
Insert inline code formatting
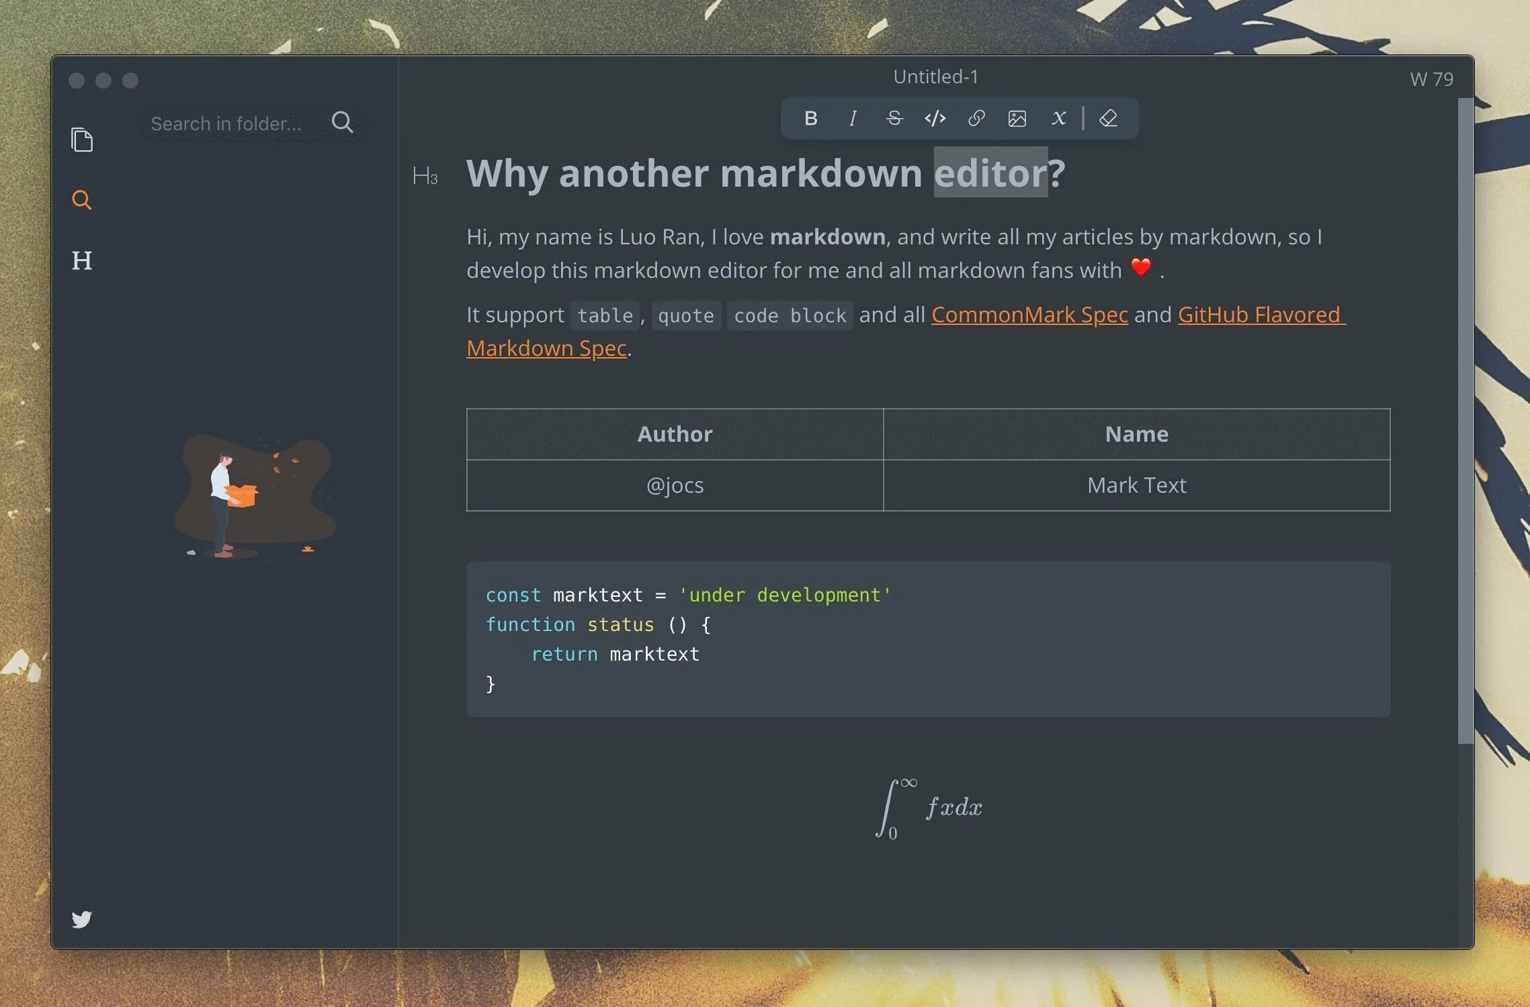(x=935, y=119)
